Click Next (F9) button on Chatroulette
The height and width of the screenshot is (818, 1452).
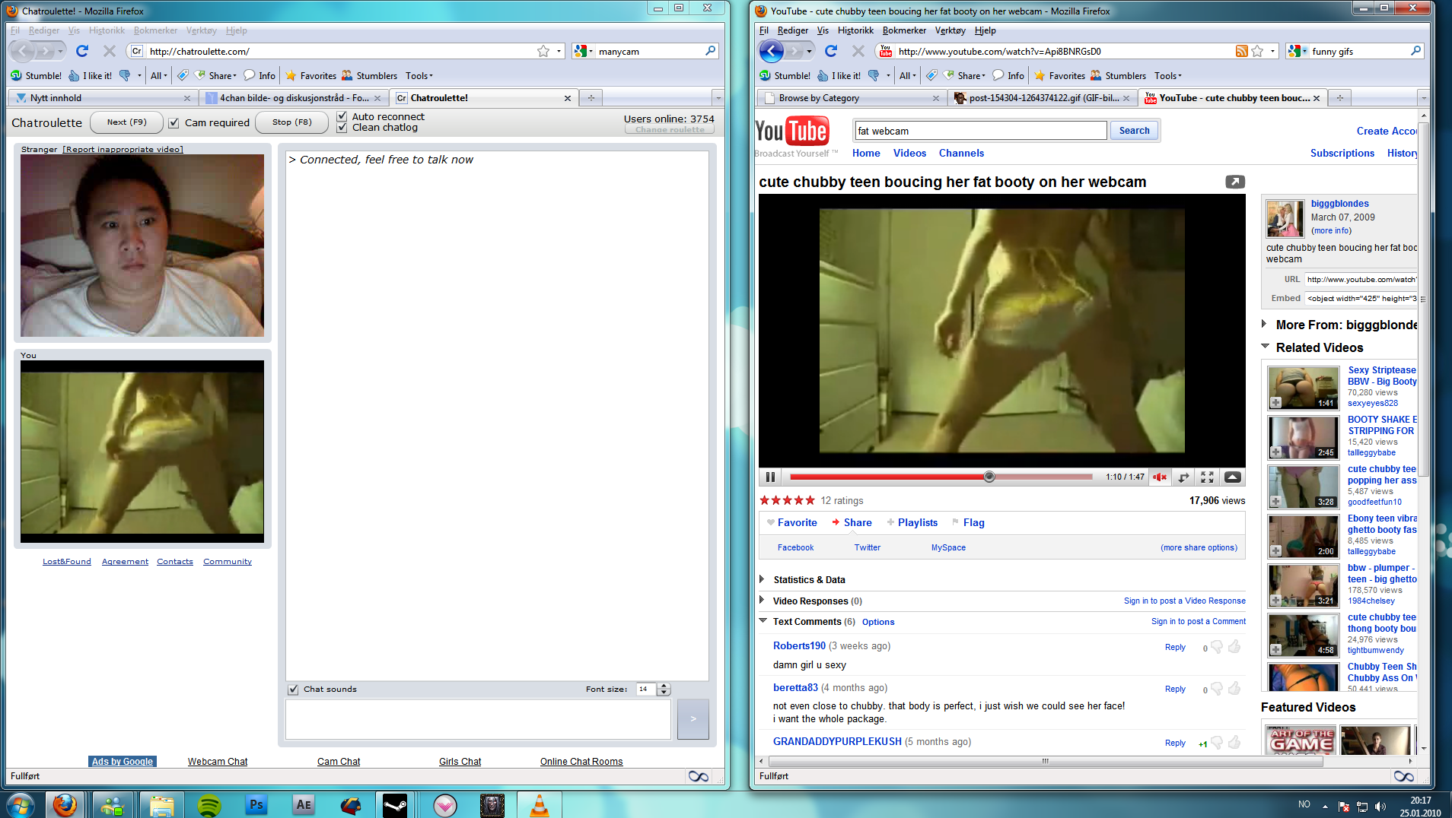point(126,122)
